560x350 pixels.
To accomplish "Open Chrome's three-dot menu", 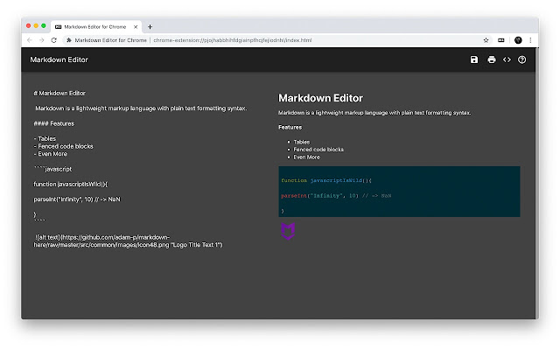I will point(530,40).
